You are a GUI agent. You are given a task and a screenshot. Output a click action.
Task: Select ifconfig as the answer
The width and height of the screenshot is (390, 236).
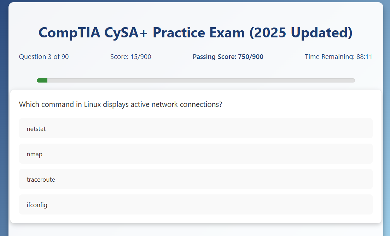click(196, 205)
